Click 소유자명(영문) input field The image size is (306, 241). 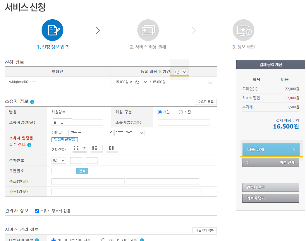click(183, 122)
